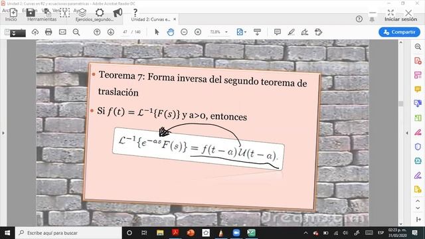The image size is (425, 239).
Task: Click the scrolling mode keyboard-arrow icon
Action: tap(257, 32)
